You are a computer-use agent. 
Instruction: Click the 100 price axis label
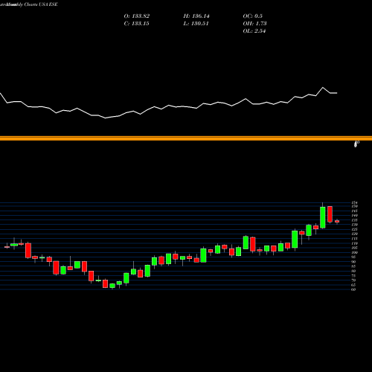tap(354, 252)
